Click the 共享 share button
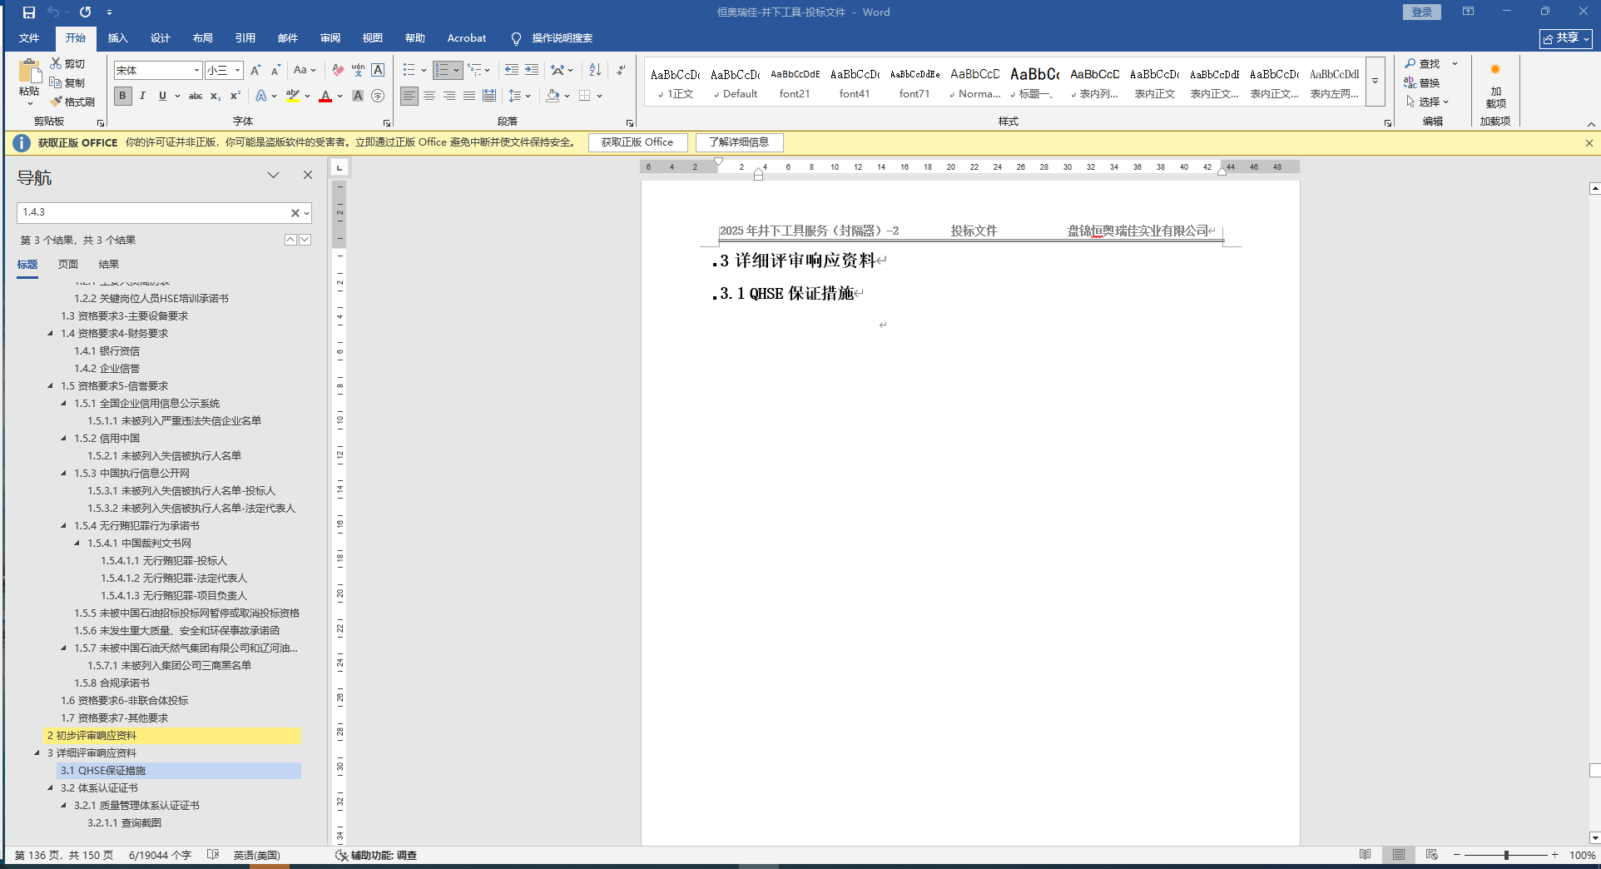The width and height of the screenshot is (1601, 869). [x=1565, y=38]
